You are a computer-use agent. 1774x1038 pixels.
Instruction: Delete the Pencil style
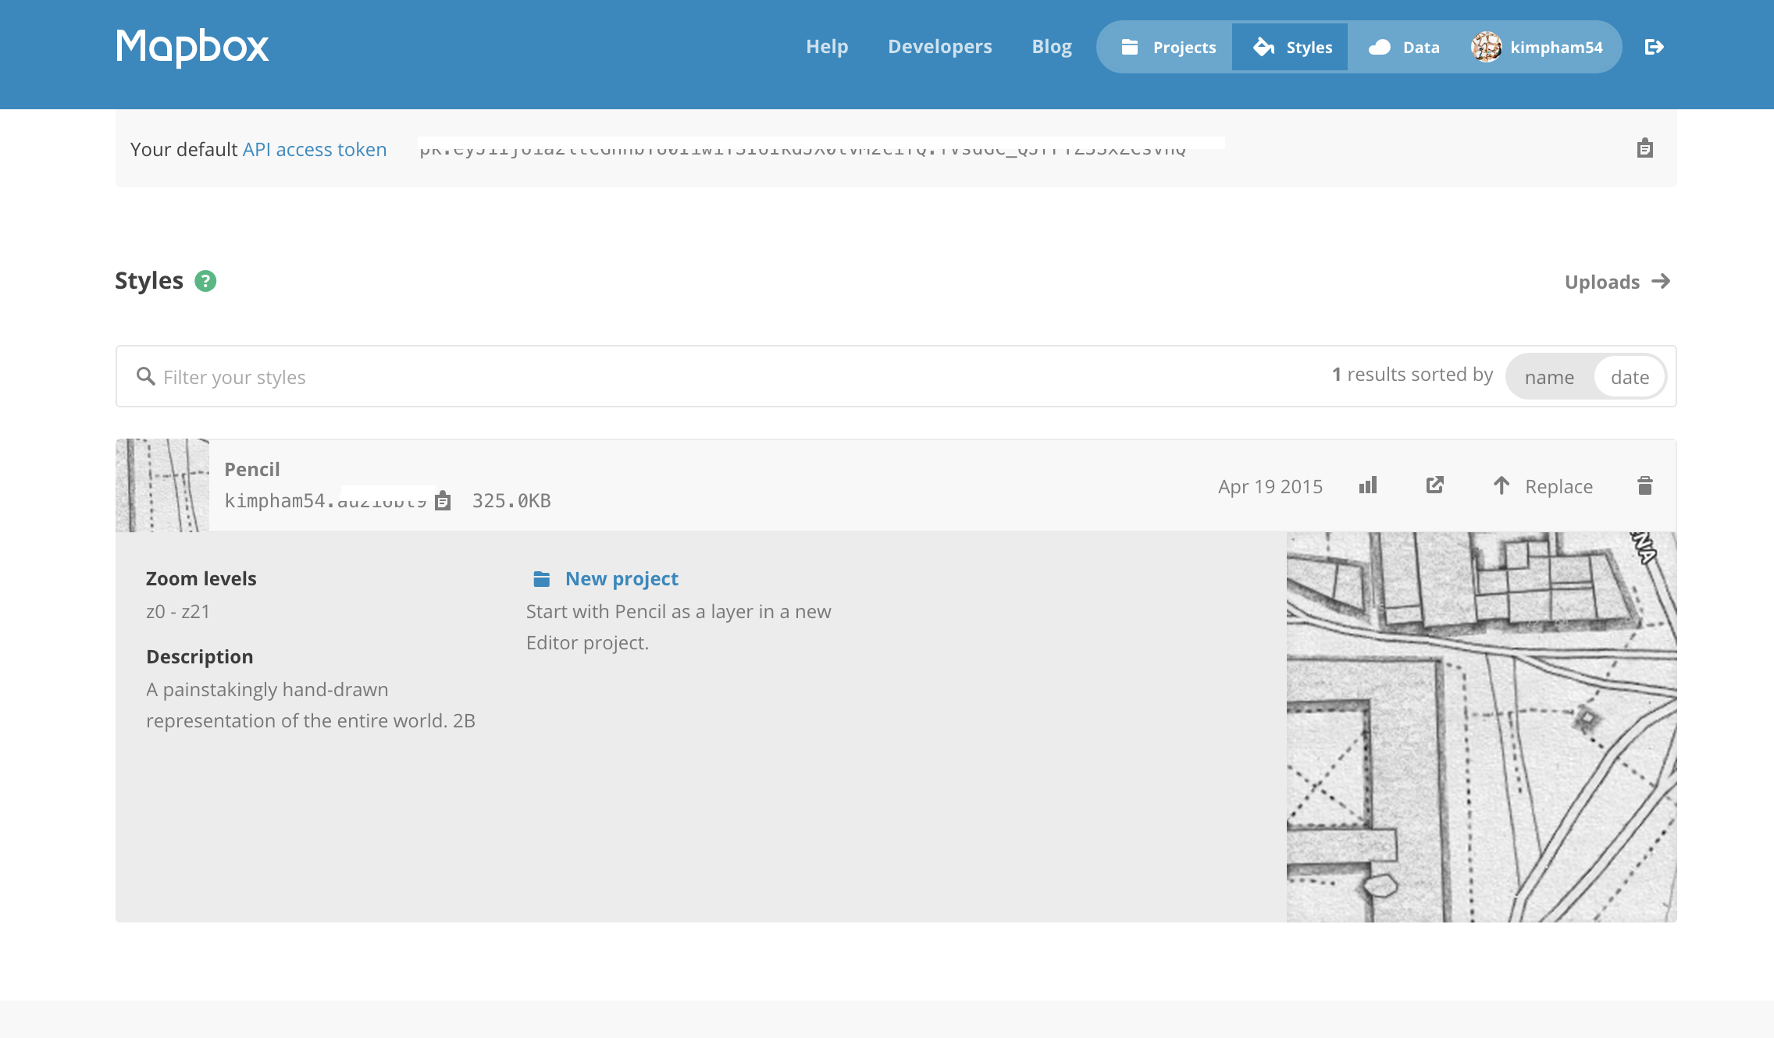click(1644, 485)
